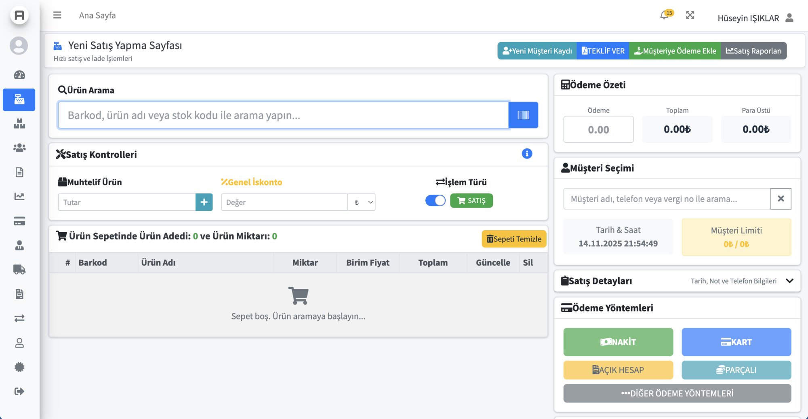Click Sepeti Temizle button
Image resolution: width=808 pixels, height=419 pixels.
pyautogui.click(x=514, y=239)
